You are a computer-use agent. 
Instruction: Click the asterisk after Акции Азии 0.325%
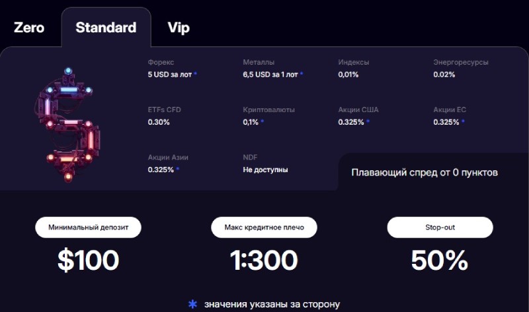coord(177,170)
